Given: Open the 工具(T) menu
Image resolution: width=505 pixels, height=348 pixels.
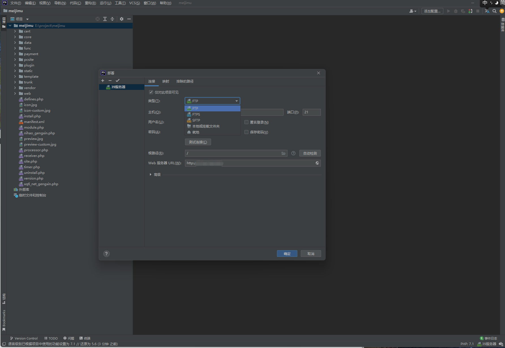Looking at the screenshot, I should pyautogui.click(x=120, y=3).
